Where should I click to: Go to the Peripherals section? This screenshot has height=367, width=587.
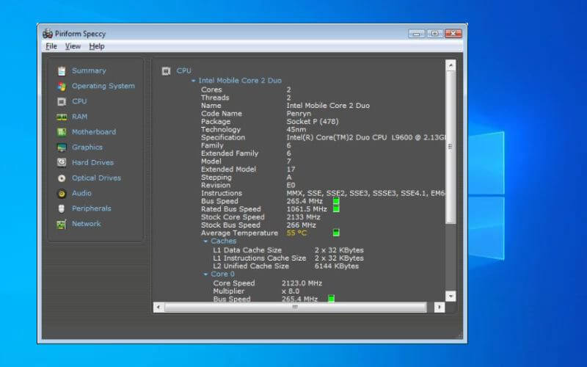[91, 208]
